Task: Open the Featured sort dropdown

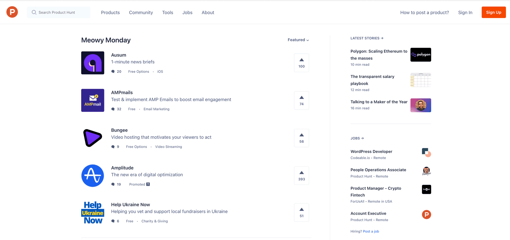Action: (x=298, y=40)
